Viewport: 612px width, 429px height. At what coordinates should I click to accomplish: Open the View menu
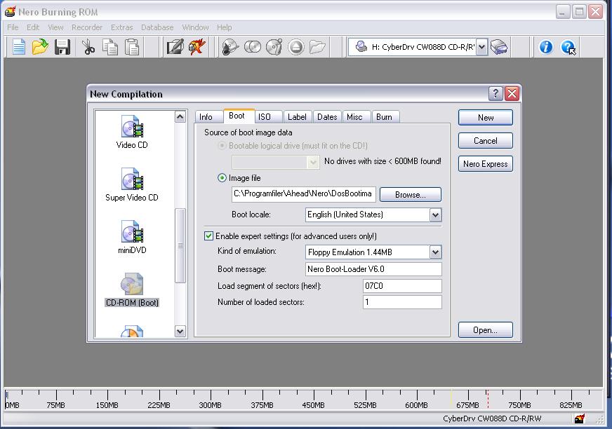pyautogui.click(x=55, y=27)
